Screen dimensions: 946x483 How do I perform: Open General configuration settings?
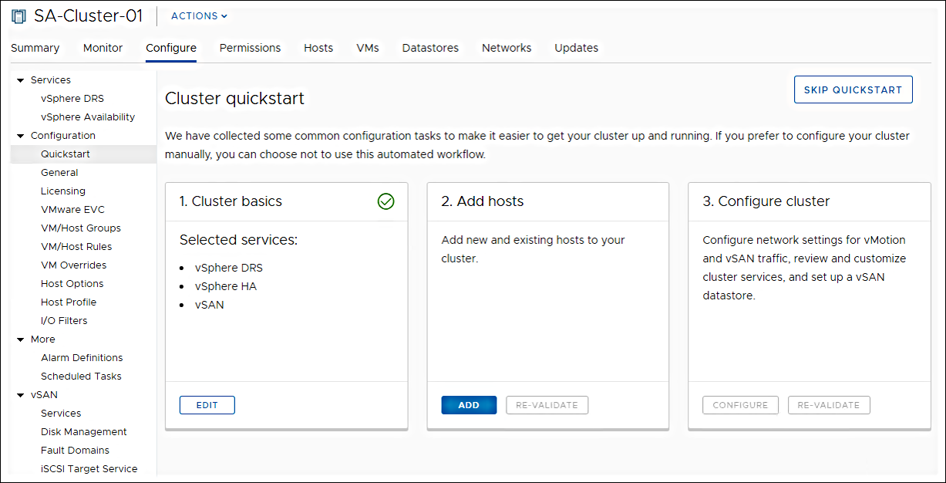(x=59, y=173)
